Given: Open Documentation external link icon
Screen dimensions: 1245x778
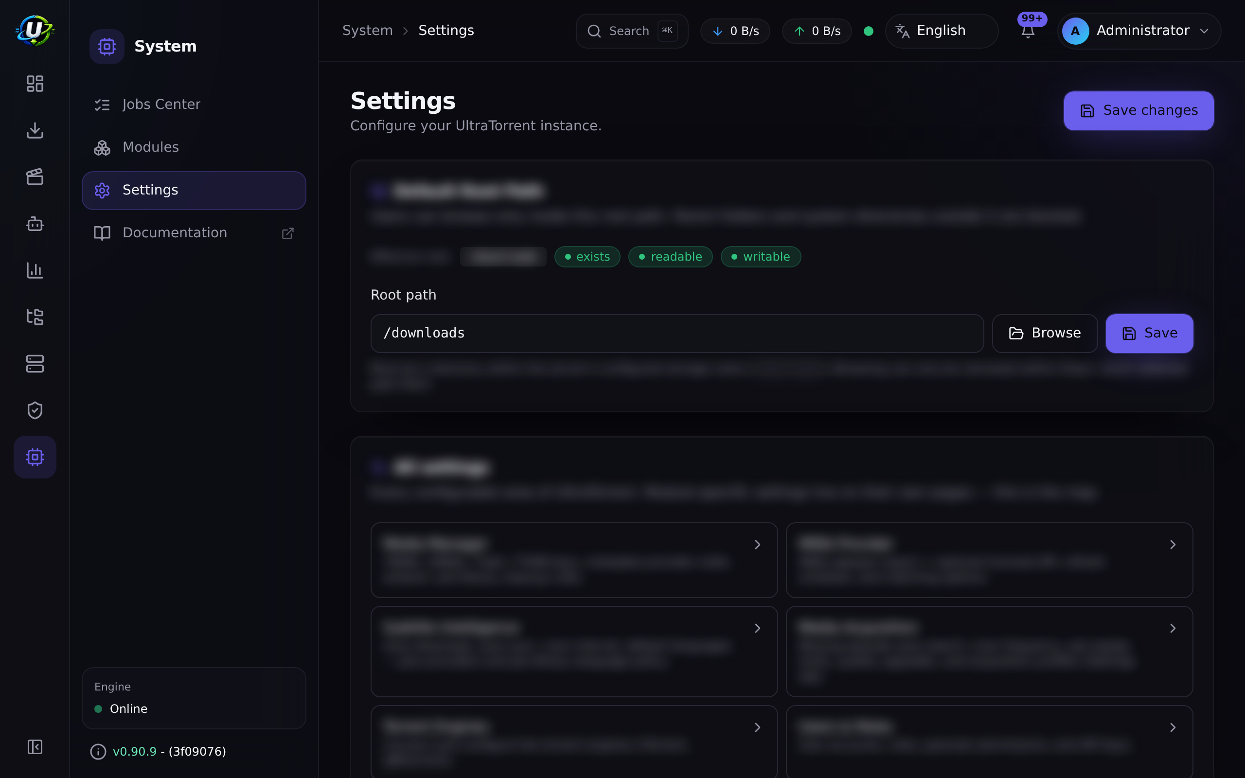Looking at the screenshot, I should click(x=287, y=233).
